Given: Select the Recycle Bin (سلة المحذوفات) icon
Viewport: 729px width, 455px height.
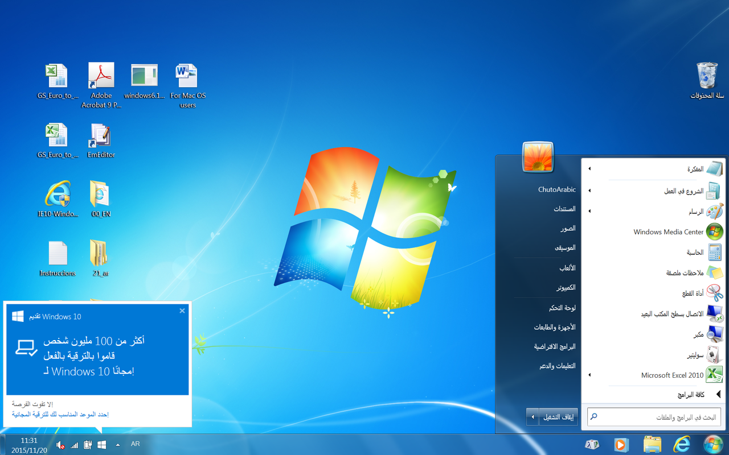Looking at the screenshot, I should coord(707,80).
